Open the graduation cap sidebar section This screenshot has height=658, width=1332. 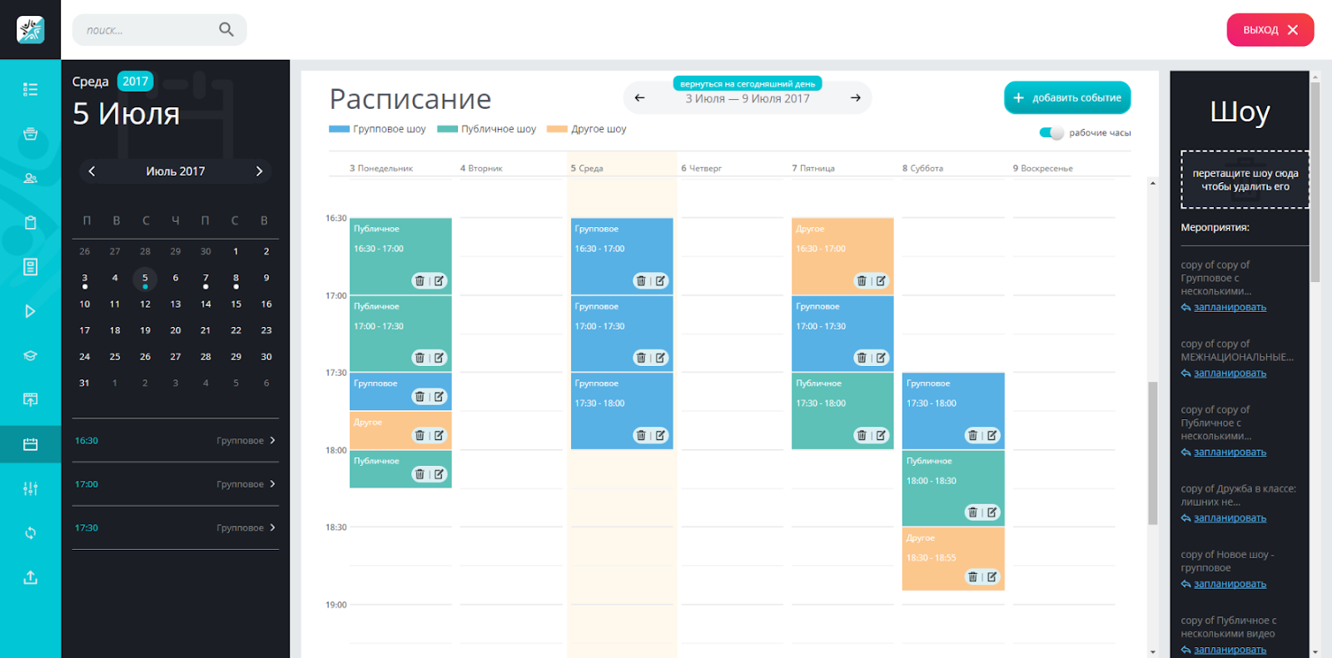pos(30,355)
